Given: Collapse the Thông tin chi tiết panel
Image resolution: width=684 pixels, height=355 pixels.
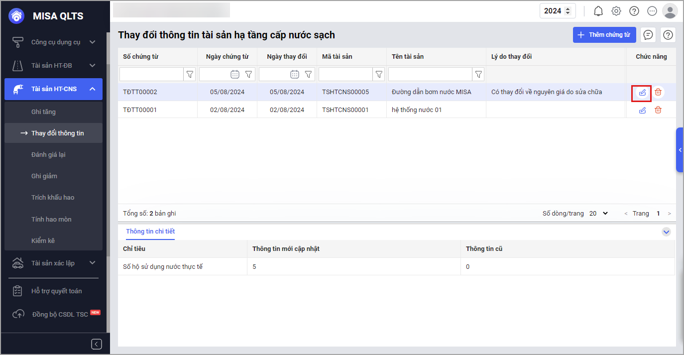Looking at the screenshot, I should (666, 232).
